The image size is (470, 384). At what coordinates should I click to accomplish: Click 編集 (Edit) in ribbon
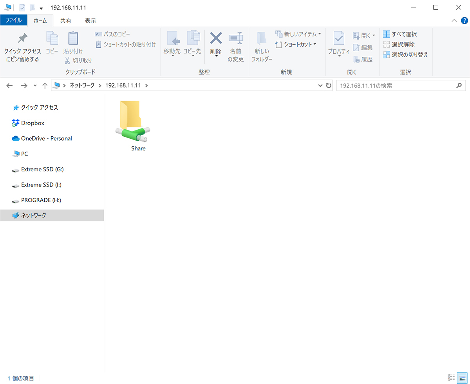[x=363, y=47]
